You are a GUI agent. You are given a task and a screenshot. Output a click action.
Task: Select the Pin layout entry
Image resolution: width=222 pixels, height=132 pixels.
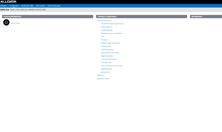coord(104,40)
